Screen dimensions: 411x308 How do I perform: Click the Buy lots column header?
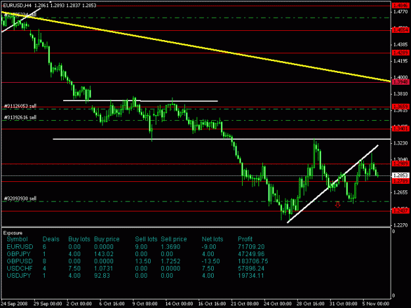(79, 239)
